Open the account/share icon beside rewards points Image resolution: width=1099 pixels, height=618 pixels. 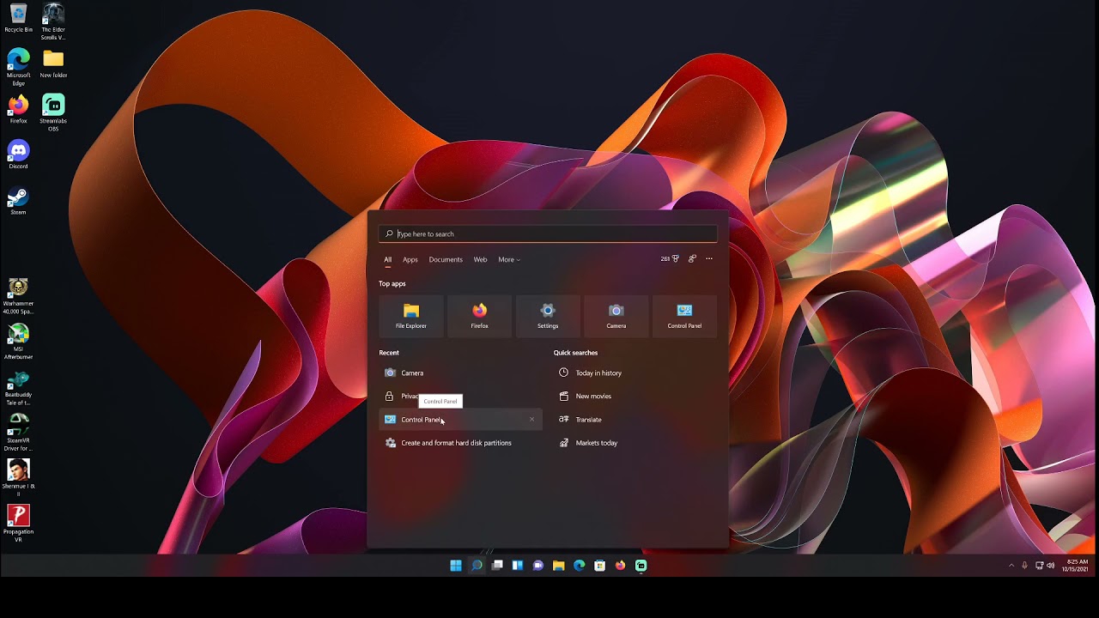[692, 258]
